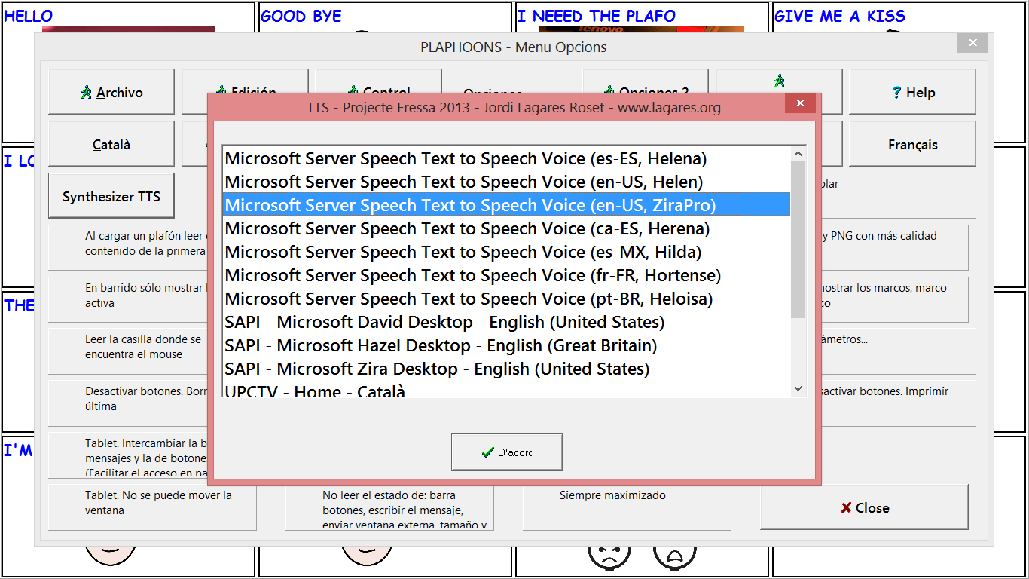The width and height of the screenshot is (1029, 579).
Task: Select SAPI Microsoft Zira Desktop voice
Action: click(506, 369)
